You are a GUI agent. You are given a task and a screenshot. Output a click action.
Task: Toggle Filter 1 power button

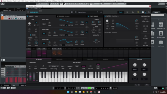105,16
